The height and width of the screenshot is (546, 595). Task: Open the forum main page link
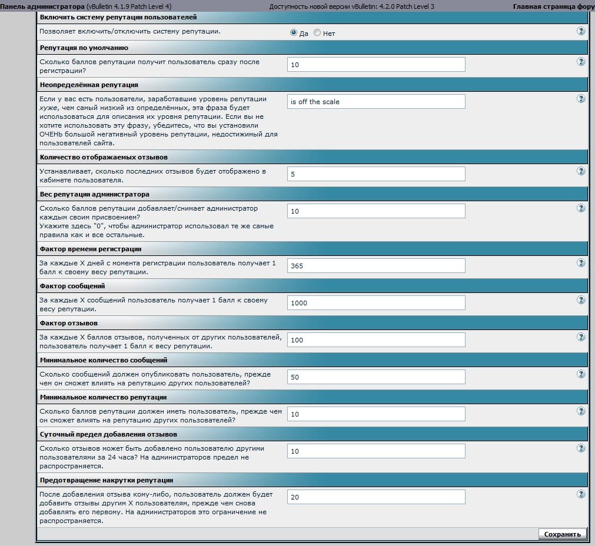click(553, 6)
